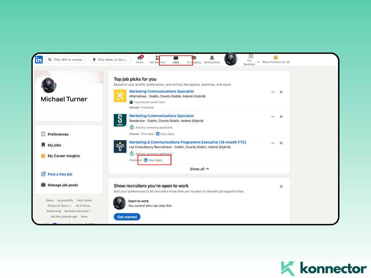Image resolution: width=371 pixels, height=278 pixels.
Task: Open Sanderson Marketing Communications Specialist job
Action: [x=161, y=116]
